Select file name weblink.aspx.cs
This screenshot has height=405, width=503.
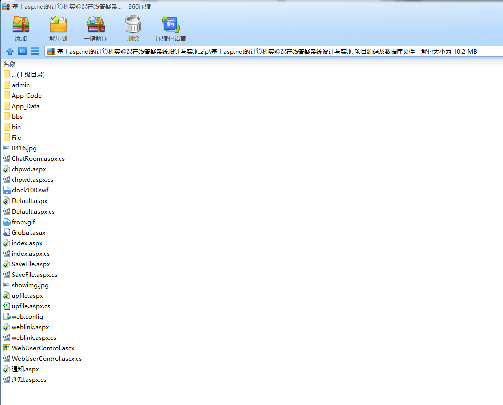tap(34, 338)
